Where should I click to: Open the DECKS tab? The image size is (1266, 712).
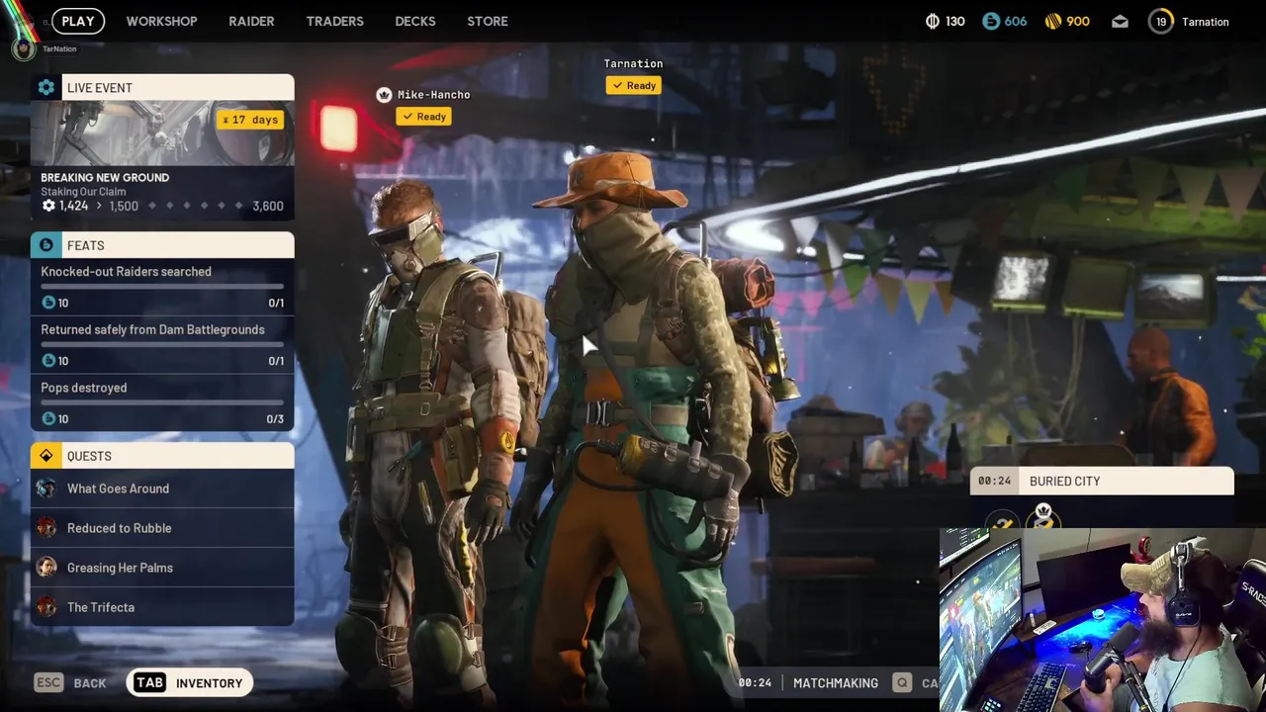coord(415,21)
